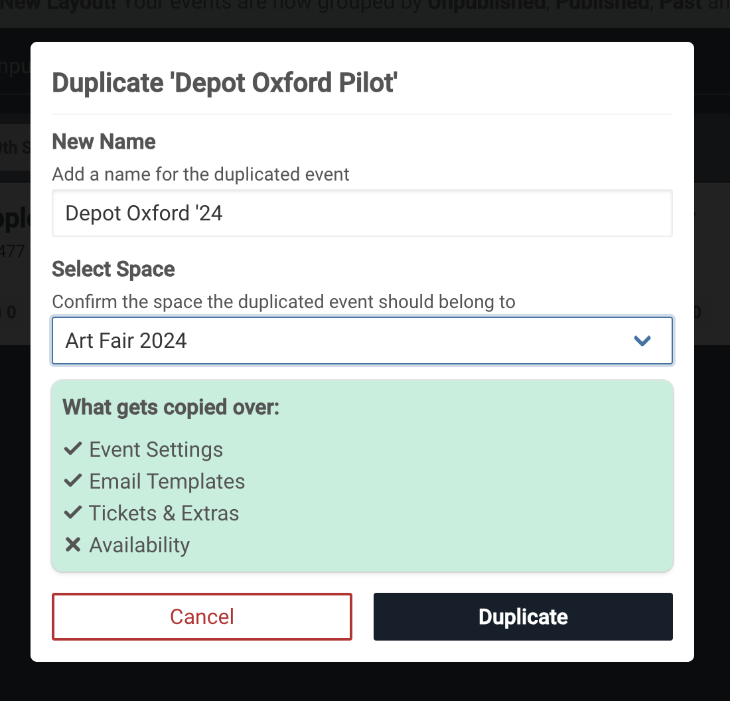
Task: Click the 'Add a name for the duplicated event' hint
Action: click(200, 175)
